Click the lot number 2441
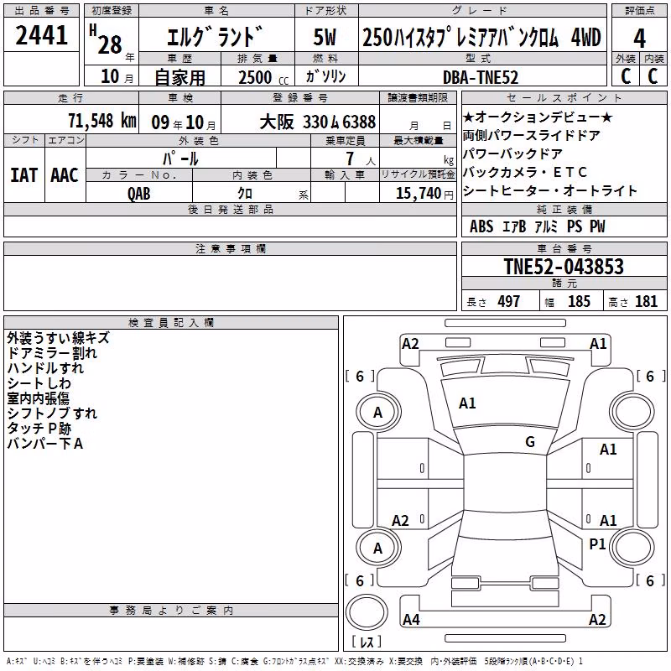Viewport: 671px width, 671px height. (41, 35)
